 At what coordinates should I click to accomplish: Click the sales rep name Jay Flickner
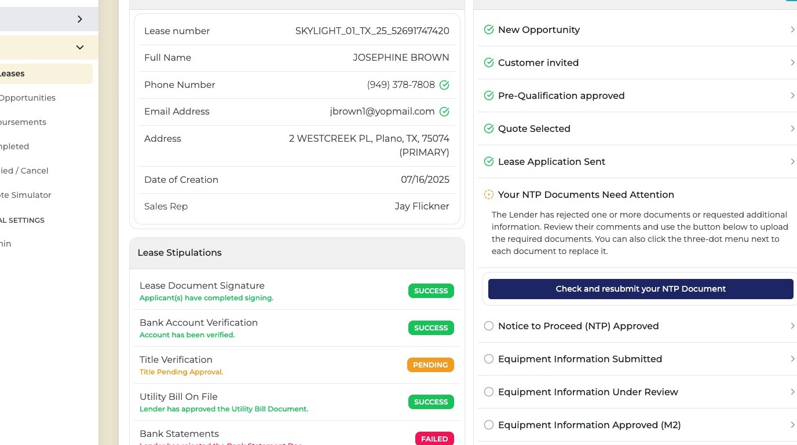click(422, 207)
